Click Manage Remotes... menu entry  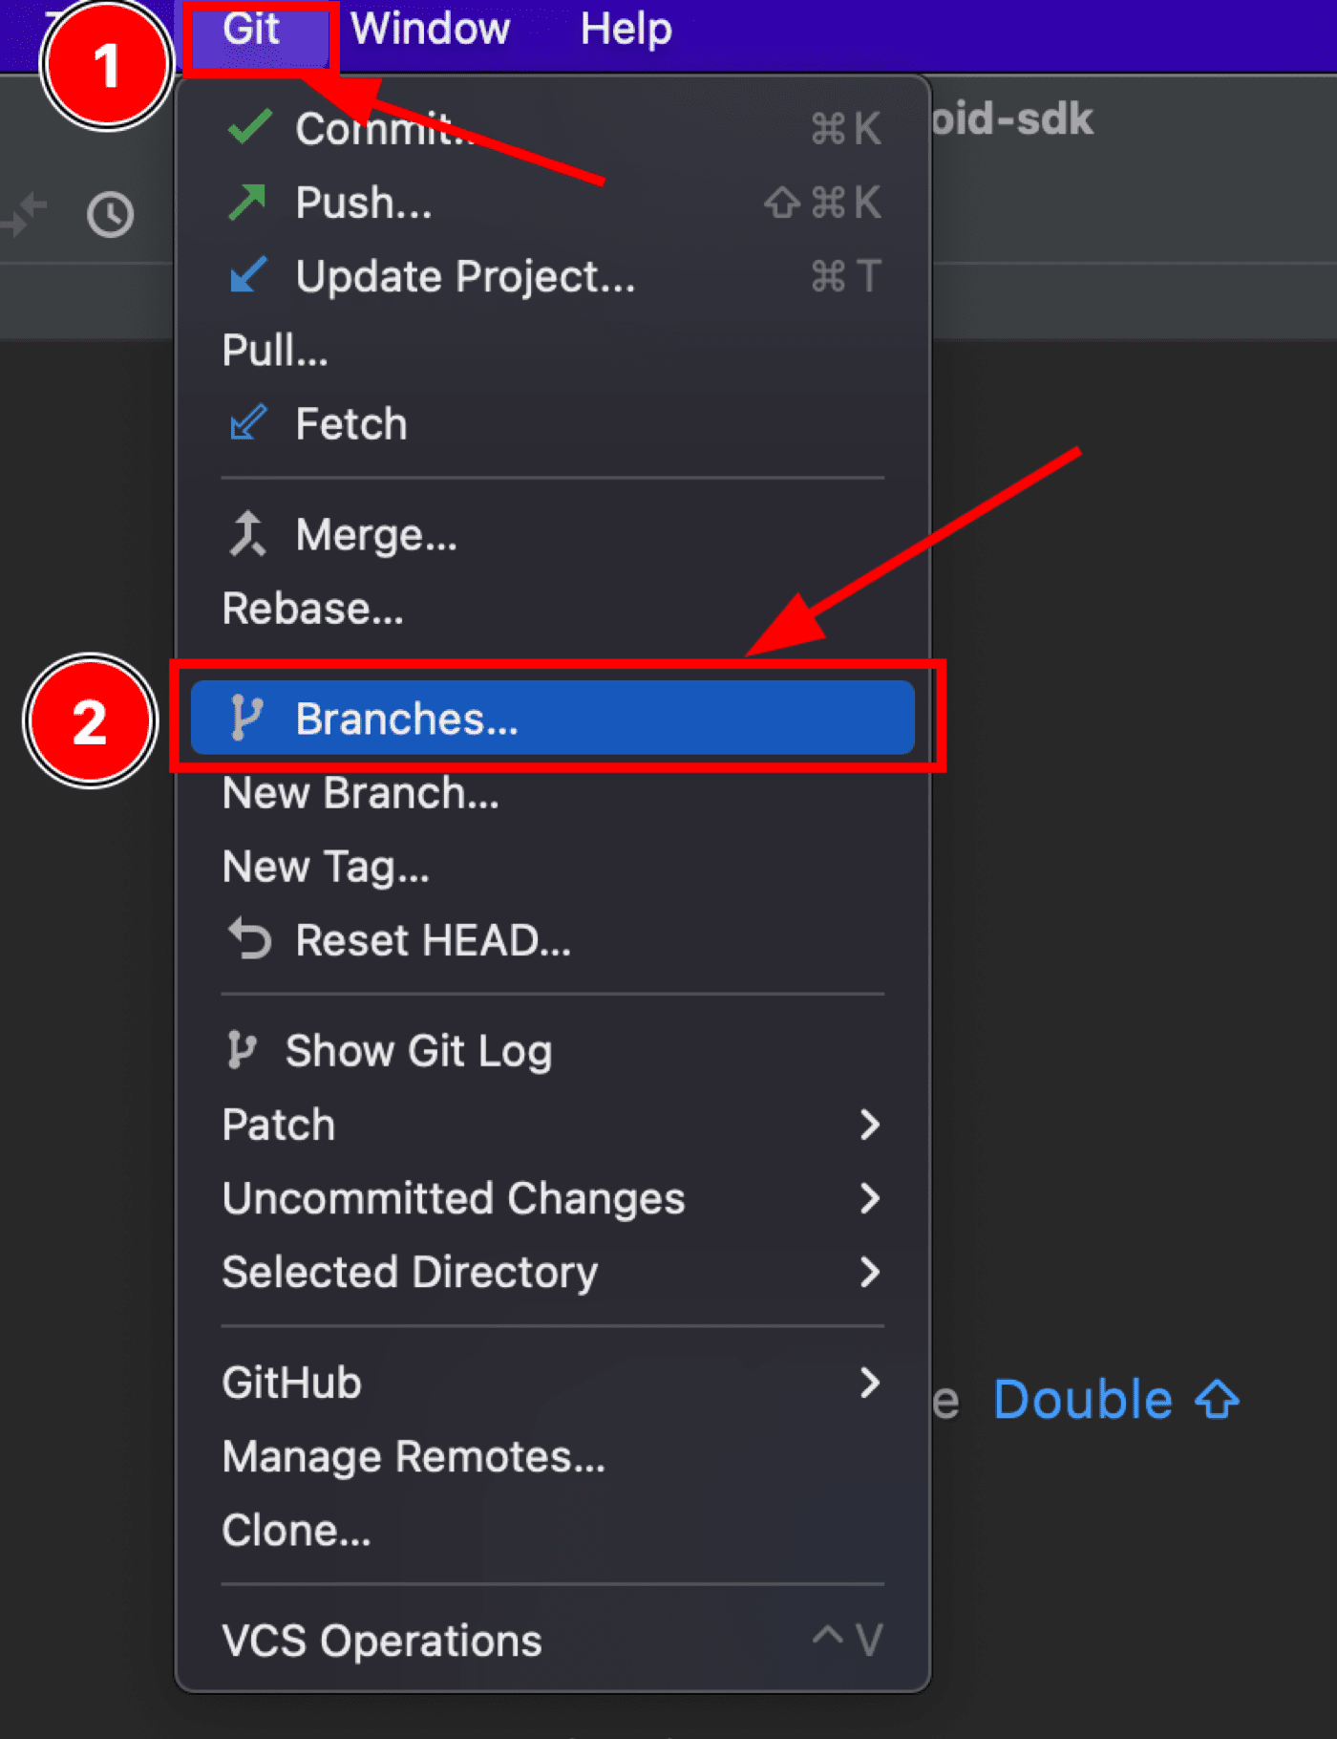click(x=414, y=1456)
